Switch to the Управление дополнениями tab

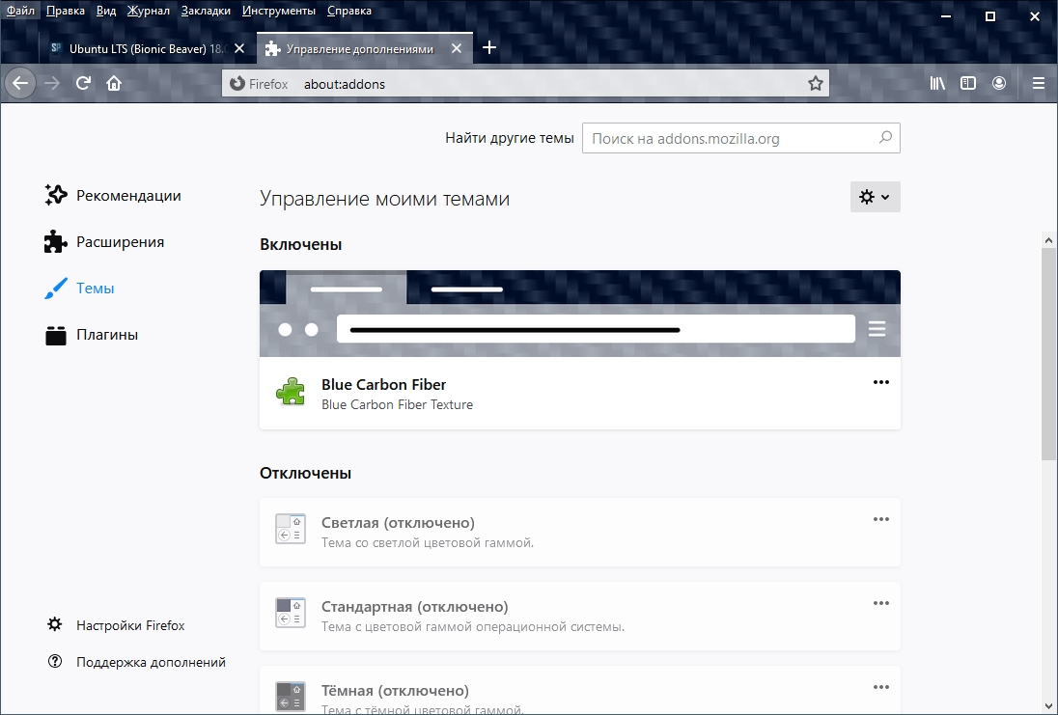[x=365, y=48]
